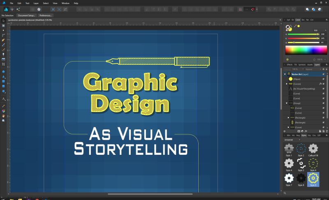Toggle visibility of the Curves layer
This screenshot has height=200, width=329.
click(x=323, y=84)
